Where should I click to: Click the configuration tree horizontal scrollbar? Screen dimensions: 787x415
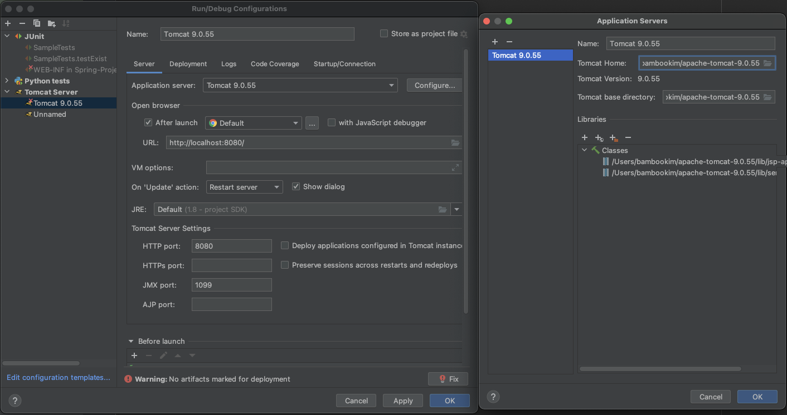(x=41, y=363)
